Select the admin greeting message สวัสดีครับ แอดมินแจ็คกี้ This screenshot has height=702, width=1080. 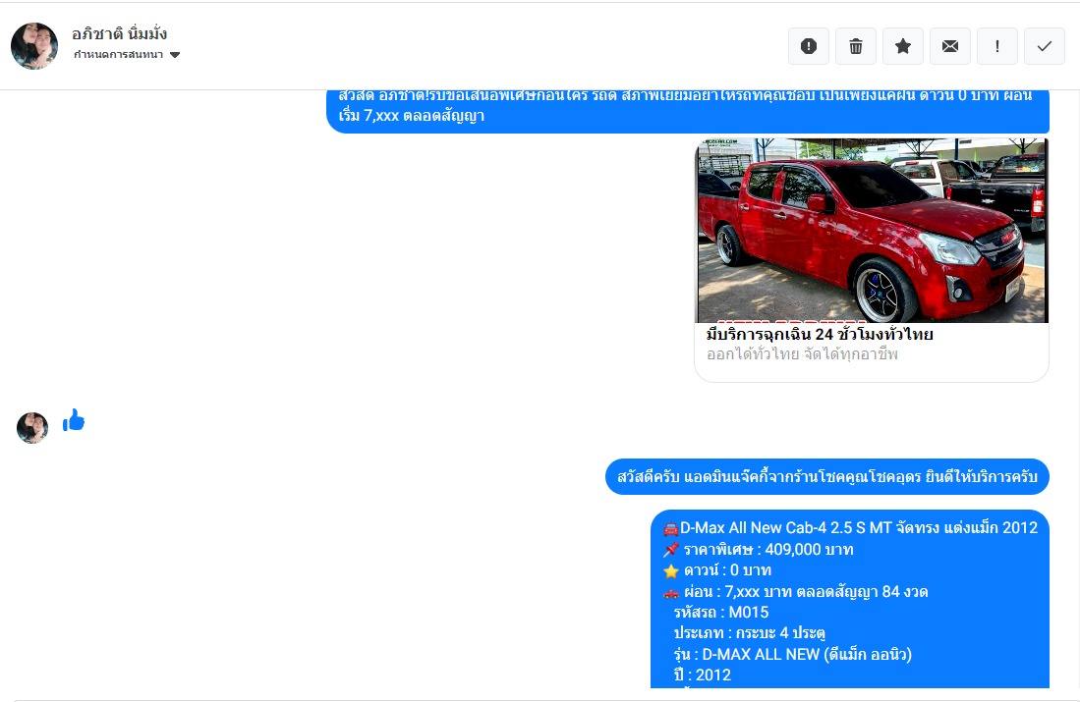coord(827,476)
